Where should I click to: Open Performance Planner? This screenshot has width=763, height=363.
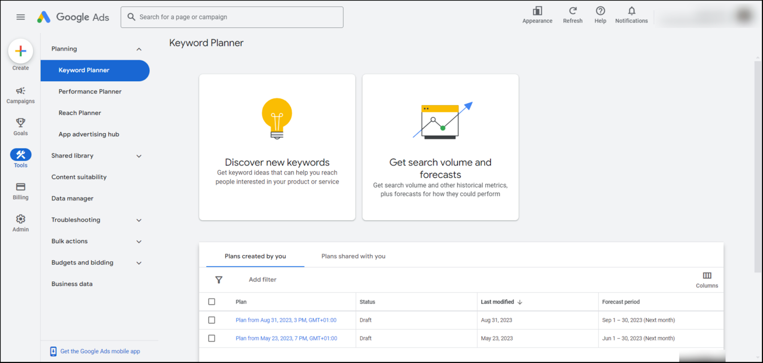tap(90, 91)
